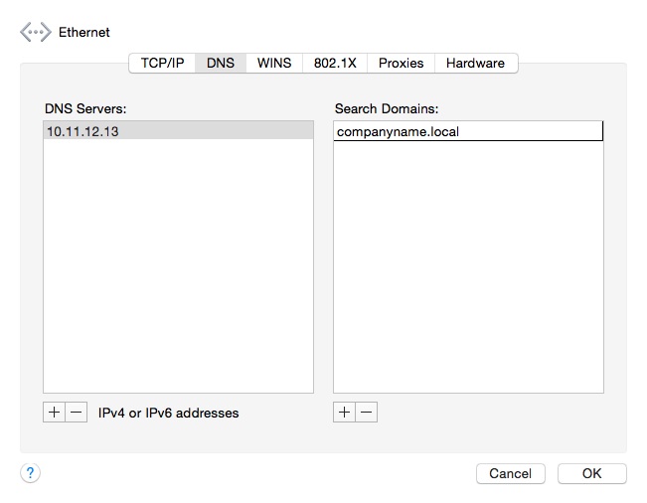The height and width of the screenshot is (503, 647).
Task: Open the WINS tab
Action: click(x=274, y=63)
